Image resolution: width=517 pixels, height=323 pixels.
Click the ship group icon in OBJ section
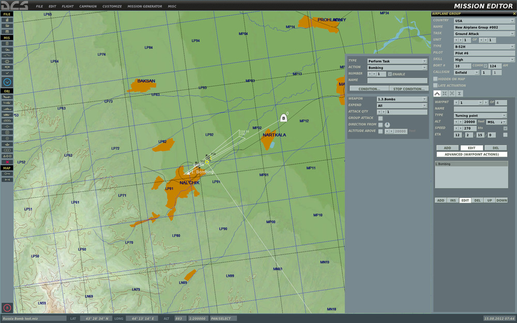(x=7, y=109)
